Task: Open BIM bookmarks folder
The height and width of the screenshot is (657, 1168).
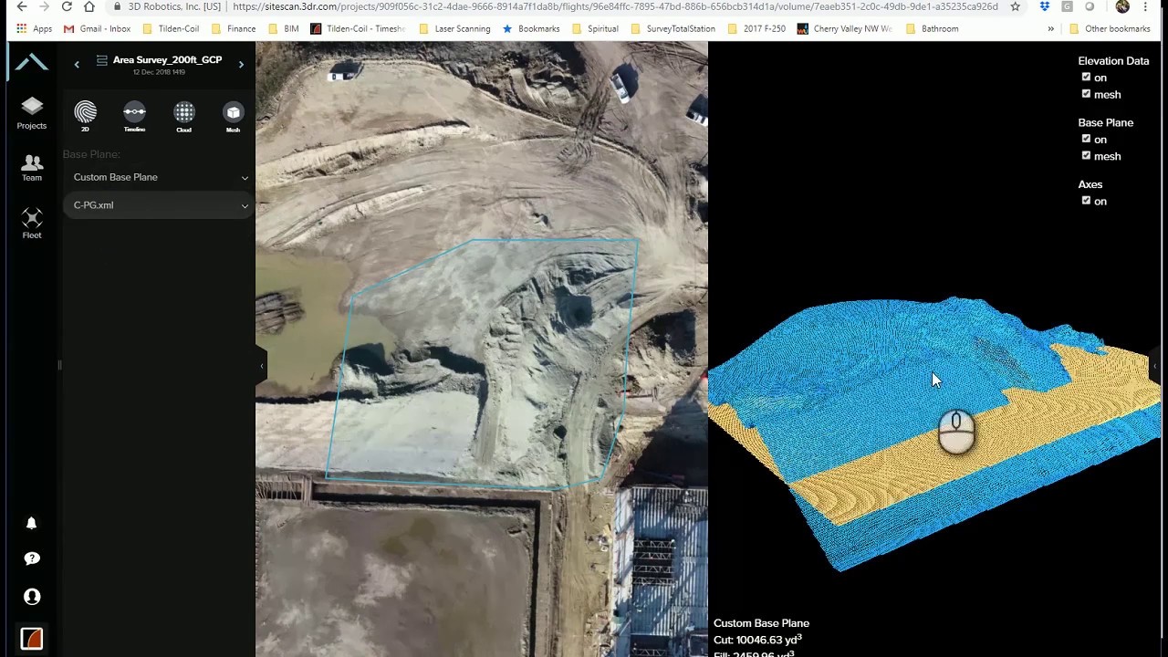Action: [x=283, y=28]
